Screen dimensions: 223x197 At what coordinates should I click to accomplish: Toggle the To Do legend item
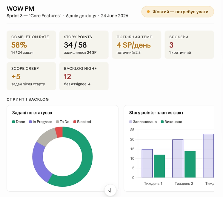click(63, 122)
